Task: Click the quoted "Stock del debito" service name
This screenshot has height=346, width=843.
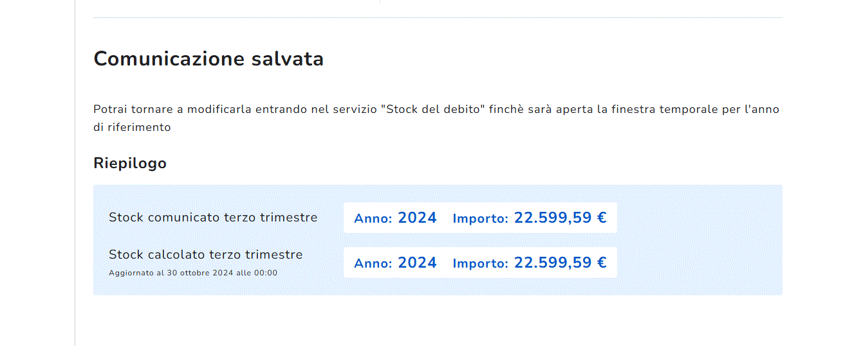Action: (432, 109)
